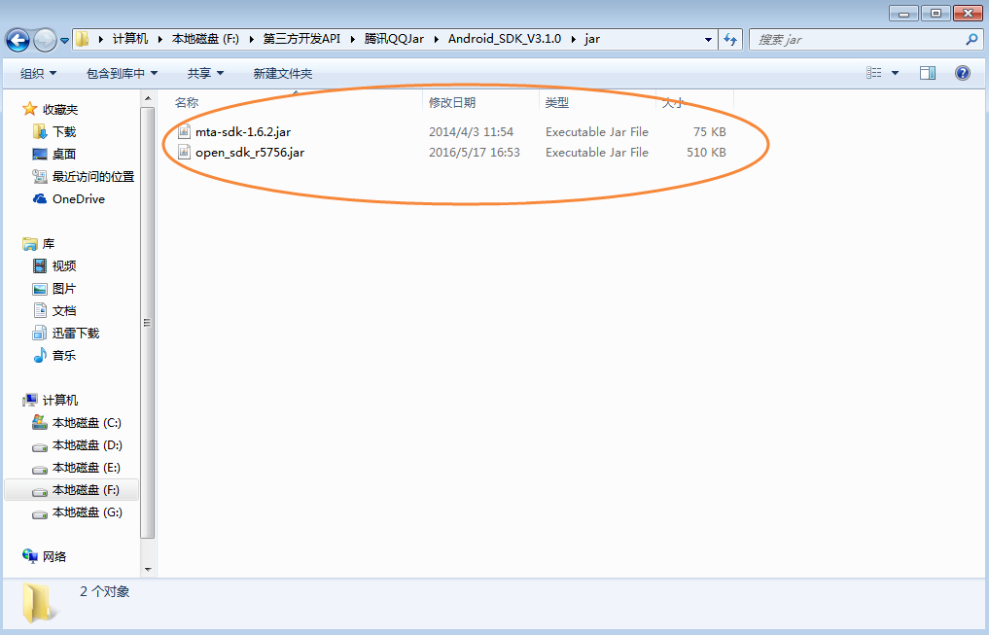Screen dimensions: 989x635
Task: Click 新建文件夹 button
Action: [x=283, y=73]
